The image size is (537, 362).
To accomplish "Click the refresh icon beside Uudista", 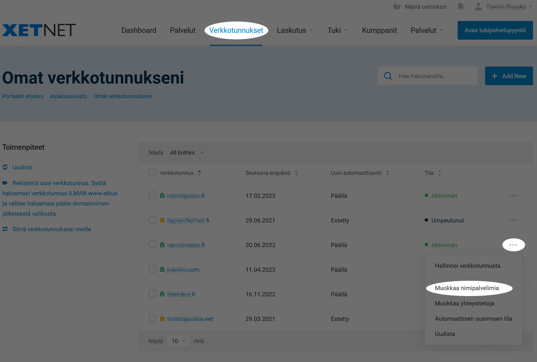I will point(5,167).
